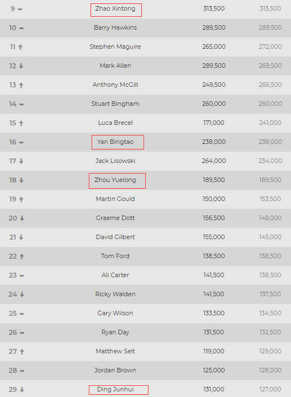Click the up arrow next to rank 11
Image resolution: width=291 pixels, height=397 pixels.
pyautogui.click(x=21, y=47)
